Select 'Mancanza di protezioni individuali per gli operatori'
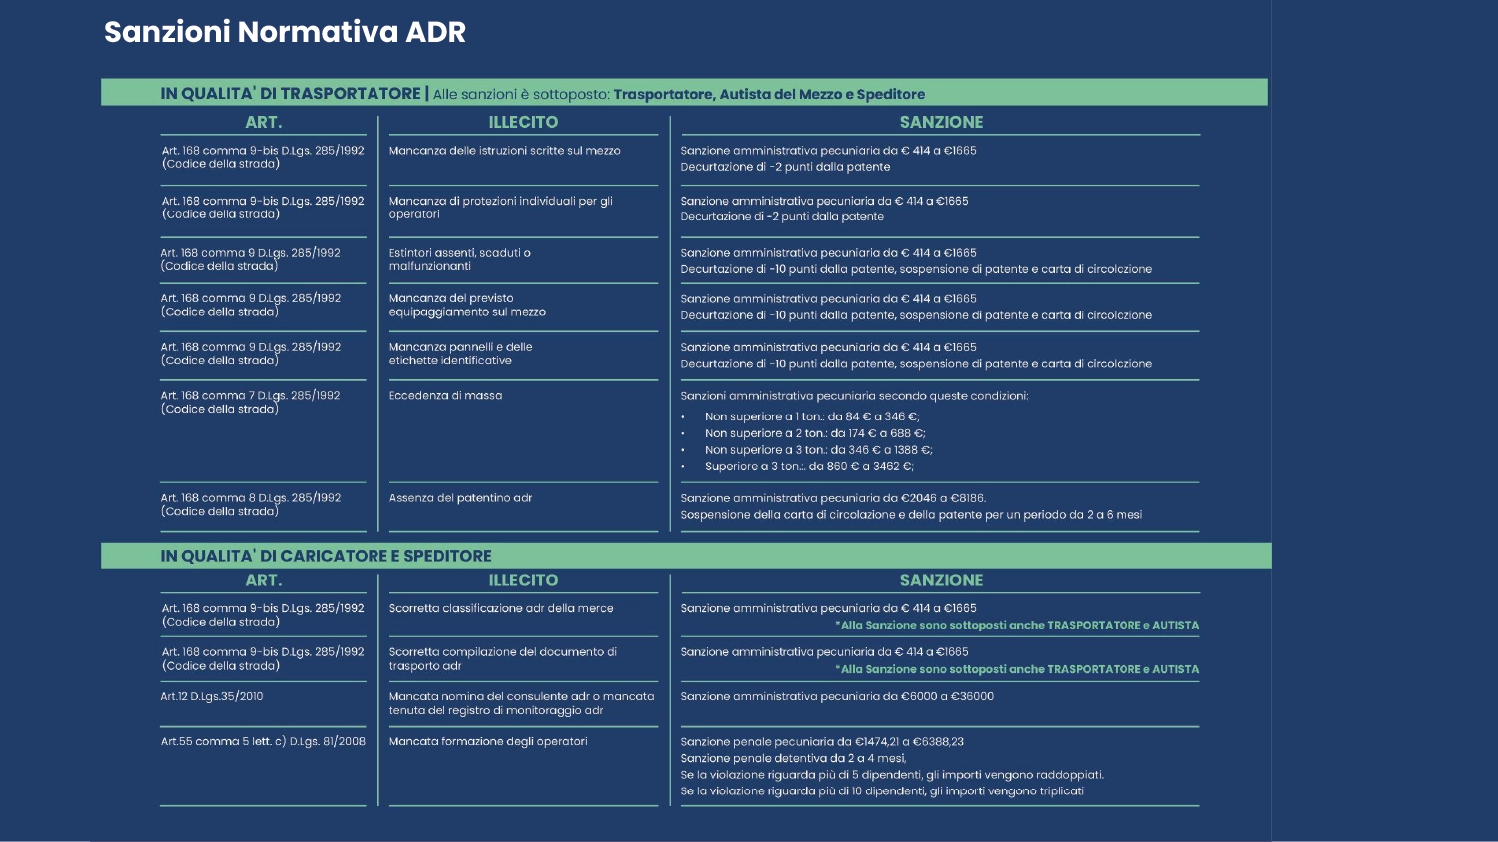The image size is (1498, 842). coord(500,208)
